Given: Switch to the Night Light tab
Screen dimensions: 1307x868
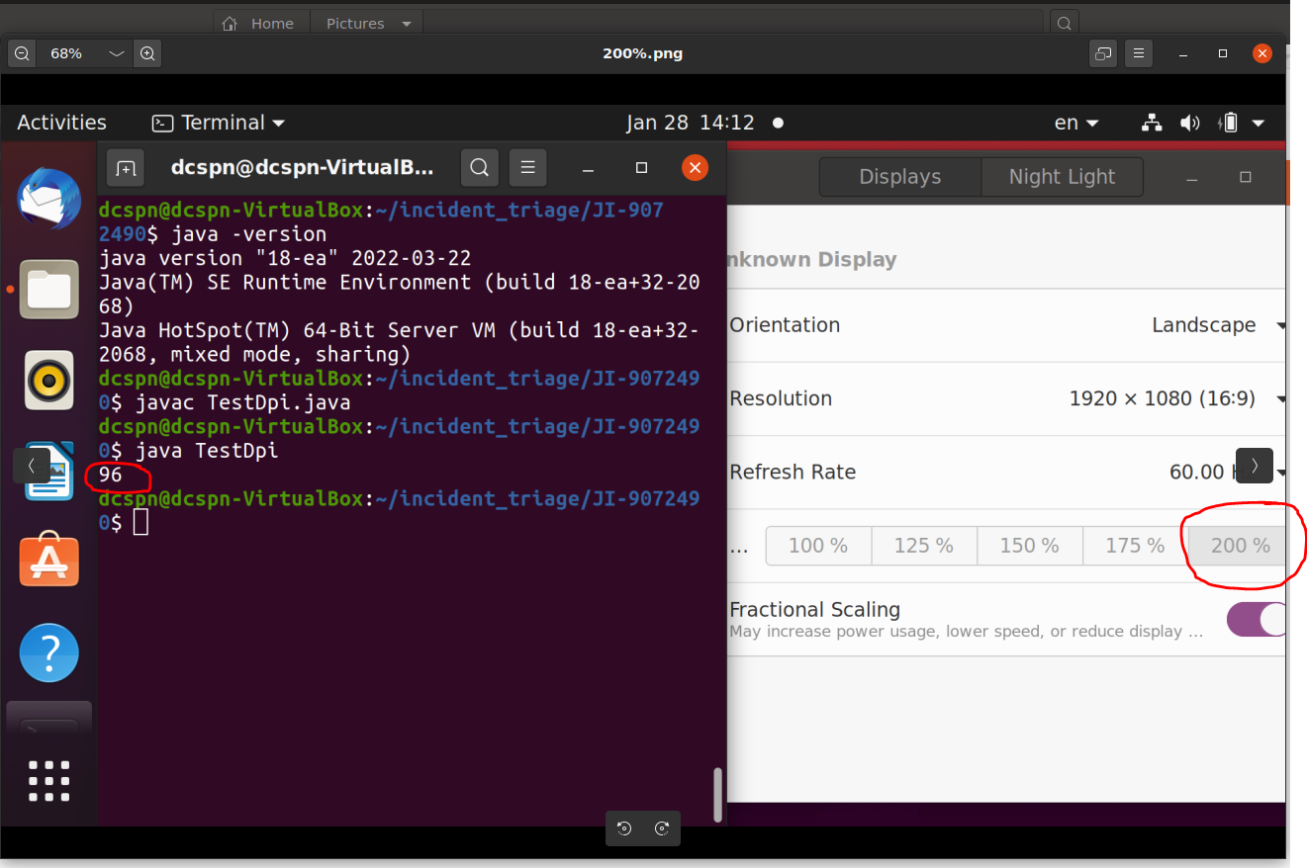Looking at the screenshot, I should click(x=1062, y=177).
